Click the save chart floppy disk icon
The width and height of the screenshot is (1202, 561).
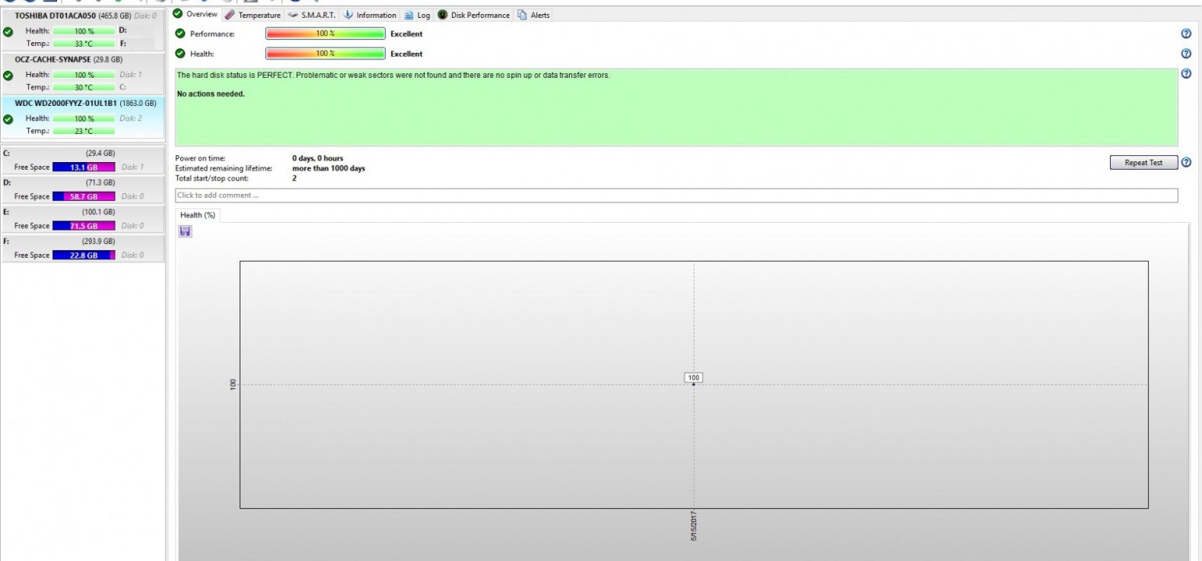[x=185, y=231]
